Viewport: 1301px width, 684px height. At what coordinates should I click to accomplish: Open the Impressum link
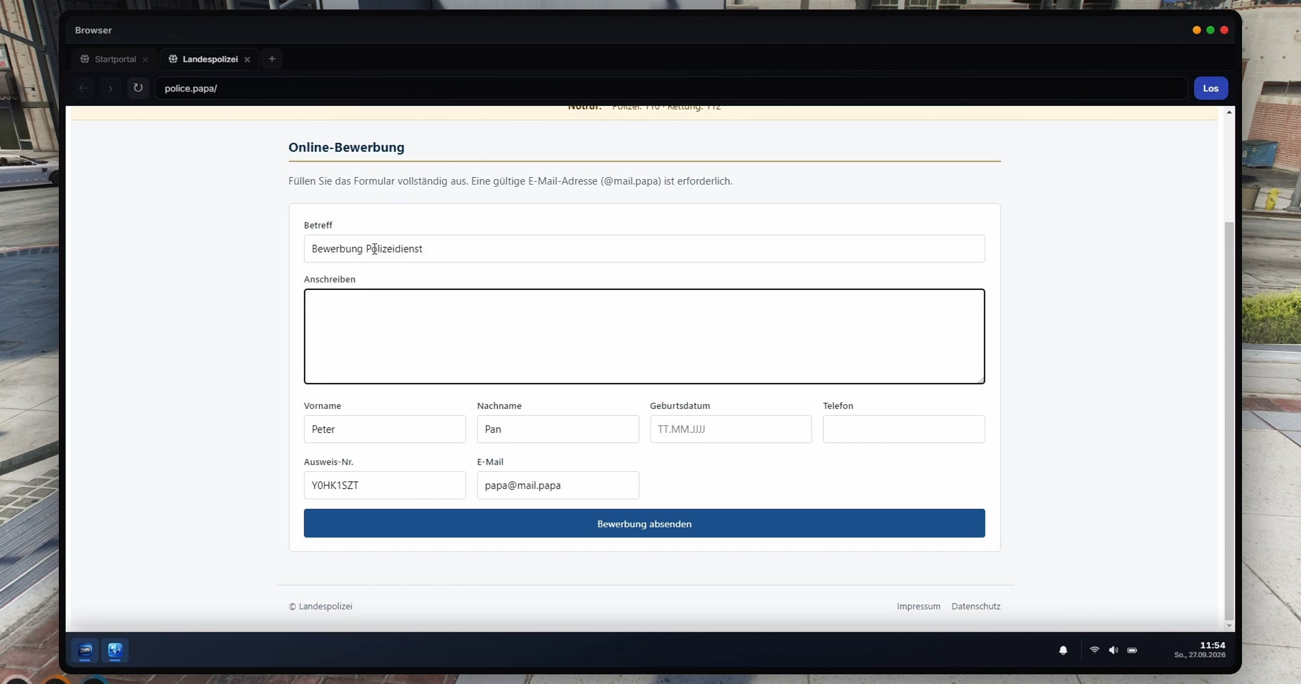click(x=918, y=607)
